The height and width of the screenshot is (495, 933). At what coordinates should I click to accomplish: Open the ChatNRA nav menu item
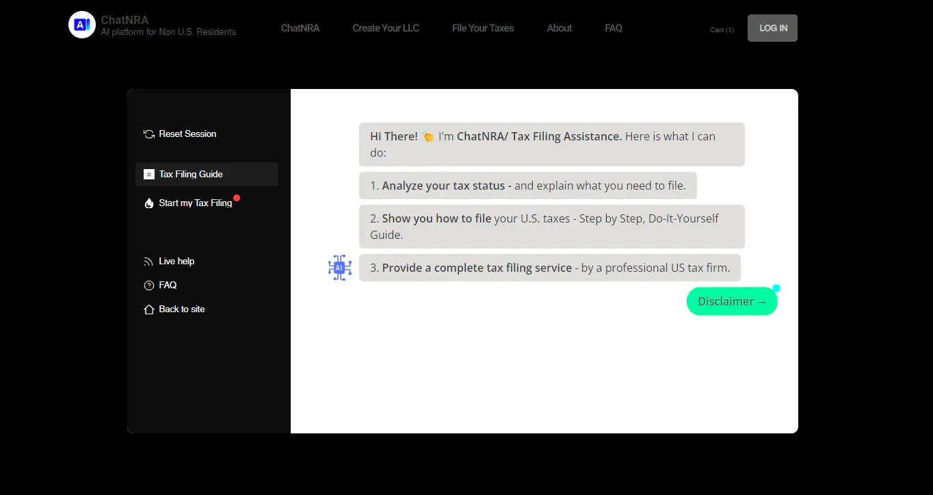pyautogui.click(x=300, y=28)
